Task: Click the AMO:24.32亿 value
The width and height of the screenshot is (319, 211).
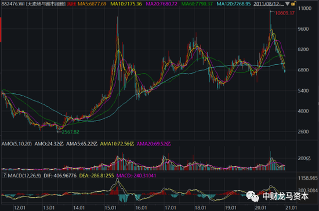Action: [x=49, y=144]
